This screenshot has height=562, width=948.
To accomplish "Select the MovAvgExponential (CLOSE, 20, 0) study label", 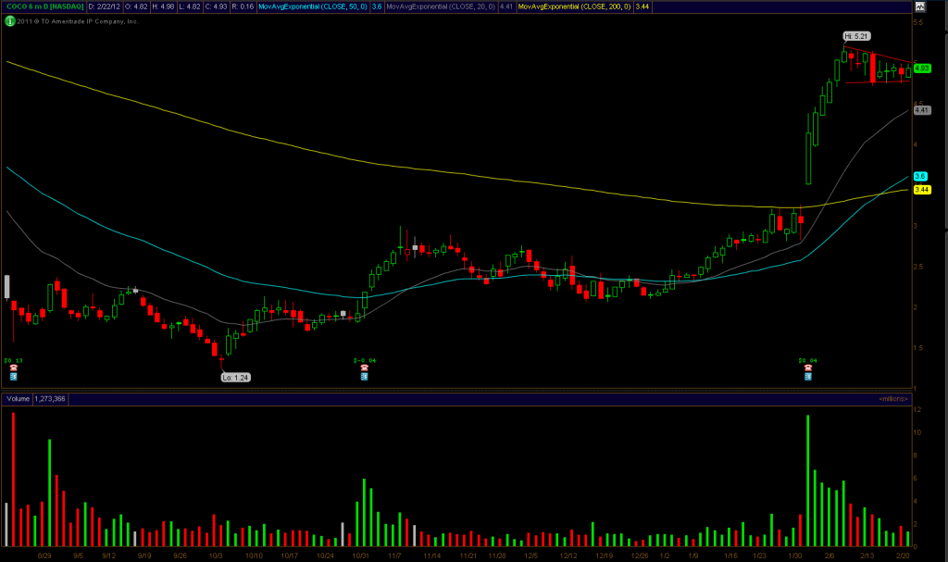I will pyautogui.click(x=441, y=6).
